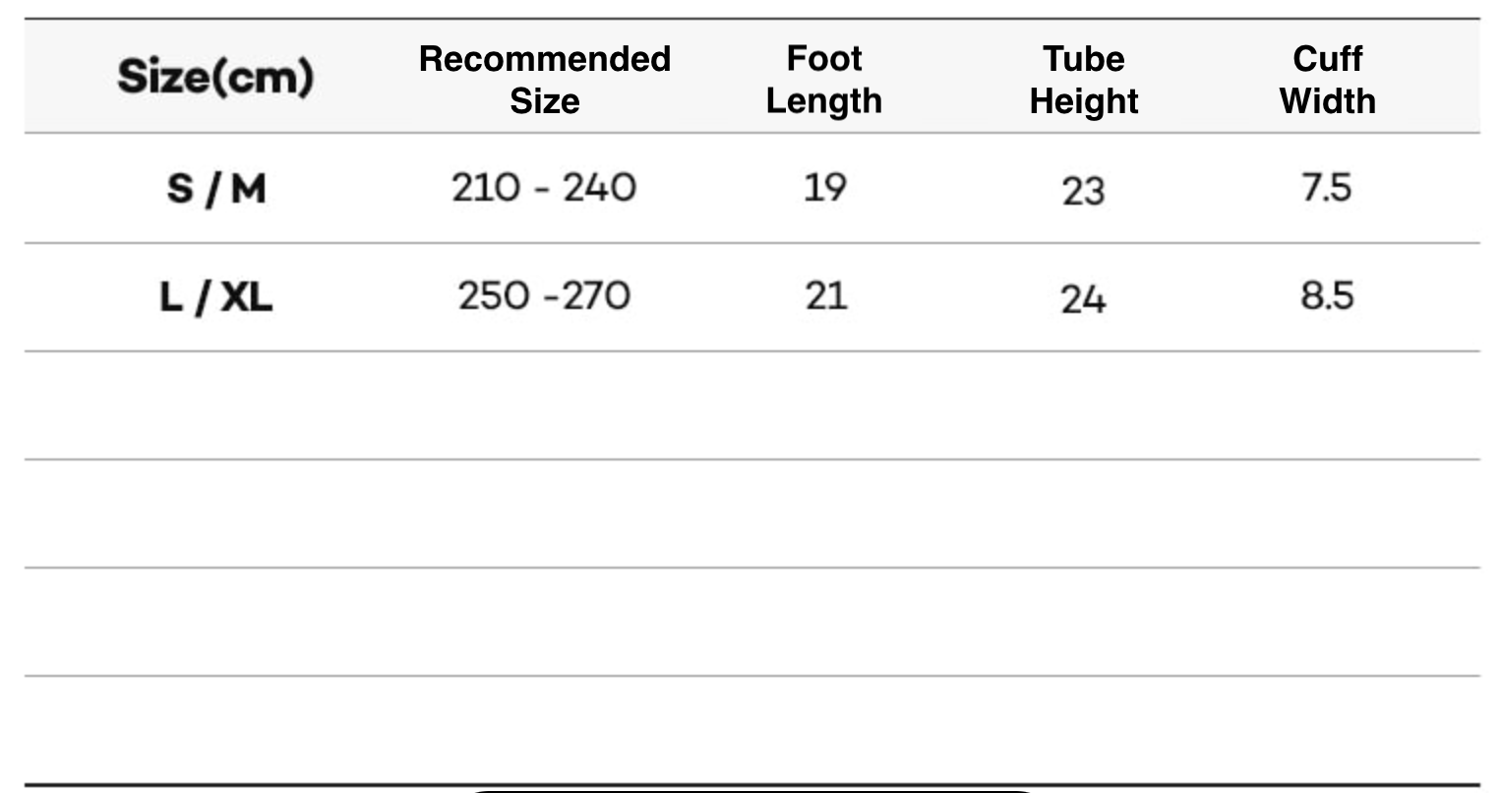1501x793 pixels.
Task: Click cuff width value 8.5
Action: click(x=1327, y=296)
